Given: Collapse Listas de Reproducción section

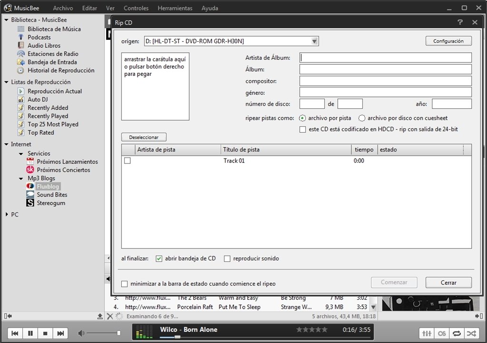Looking at the screenshot, I should pyautogui.click(x=6, y=82).
